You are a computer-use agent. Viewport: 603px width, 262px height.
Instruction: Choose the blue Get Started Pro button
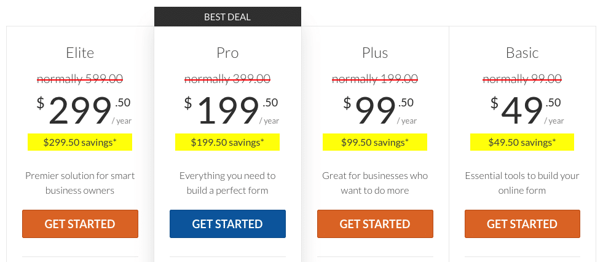click(x=227, y=223)
